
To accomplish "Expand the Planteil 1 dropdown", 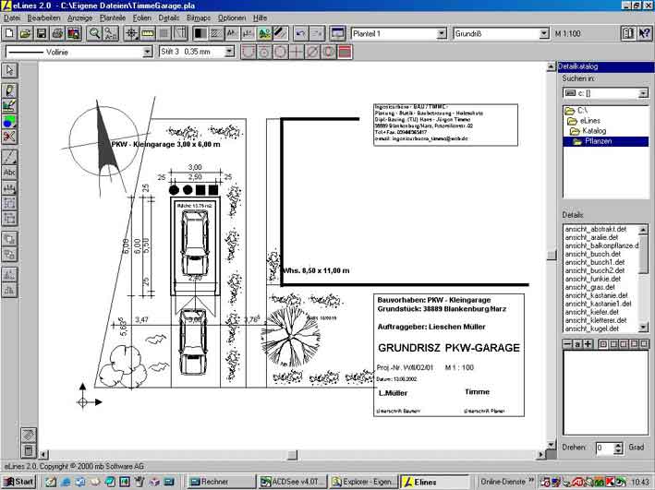I will tap(441, 34).
